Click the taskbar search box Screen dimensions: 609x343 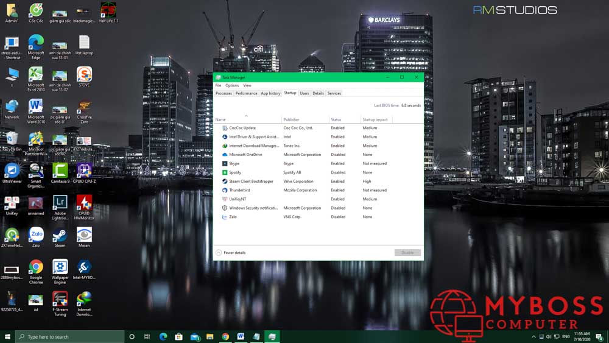pos(70,337)
